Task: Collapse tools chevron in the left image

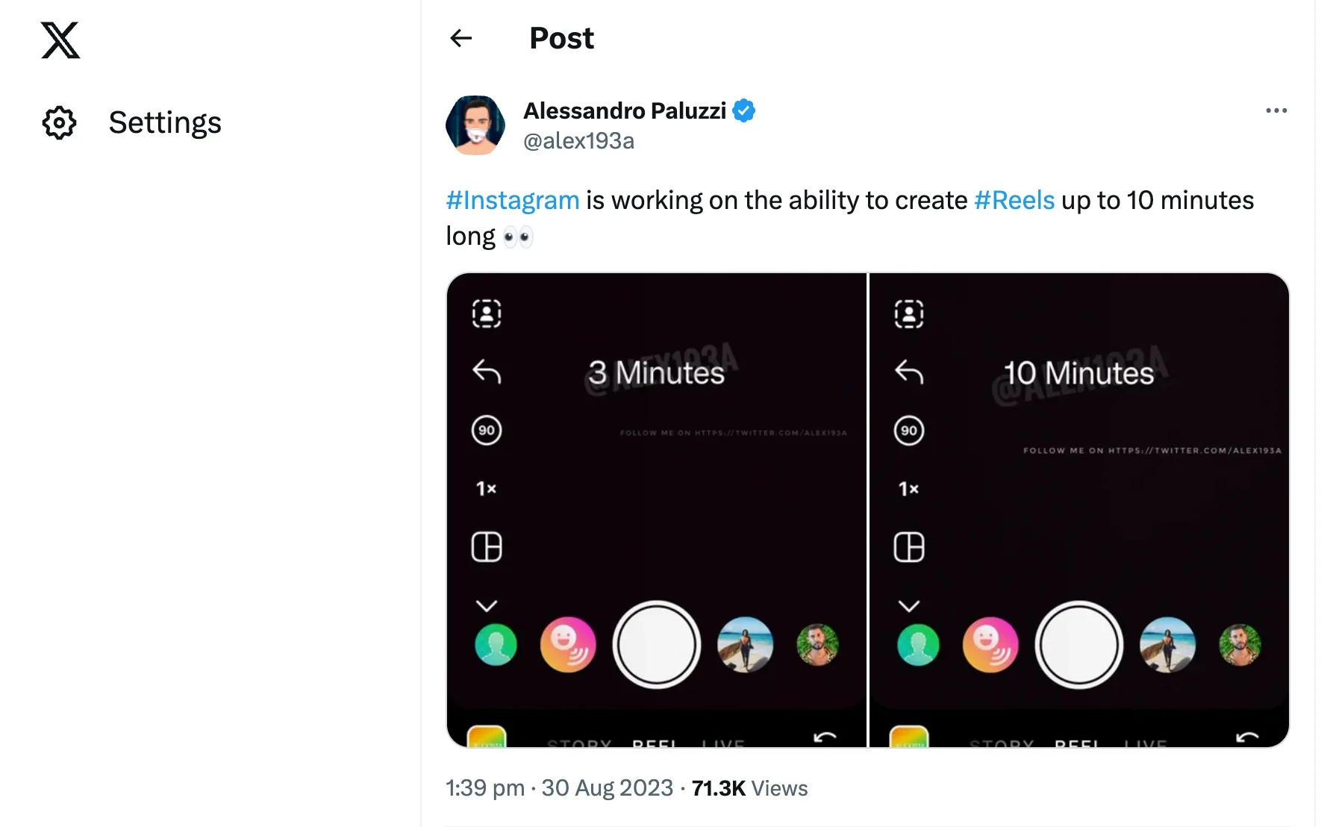Action: (487, 605)
